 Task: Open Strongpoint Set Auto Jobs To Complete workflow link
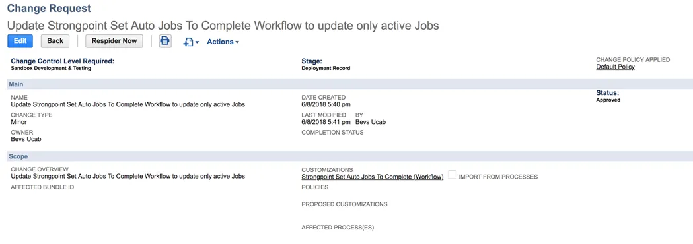coord(372,177)
